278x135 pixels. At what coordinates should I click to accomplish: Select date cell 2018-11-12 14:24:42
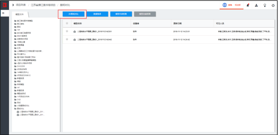182,40
